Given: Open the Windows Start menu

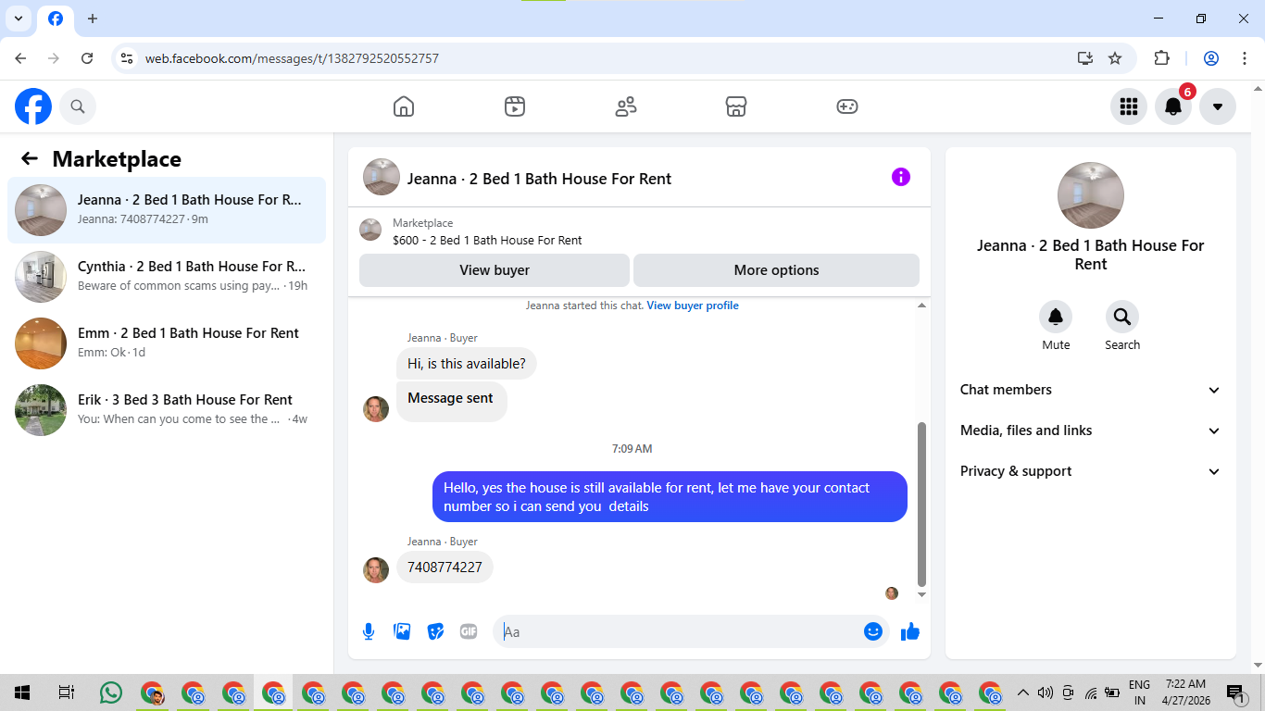Looking at the screenshot, I should click(22, 692).
